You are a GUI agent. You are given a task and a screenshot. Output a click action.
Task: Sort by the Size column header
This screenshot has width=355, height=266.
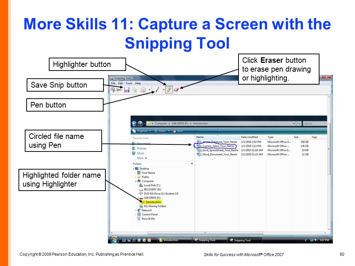click(x=301, y=137)
